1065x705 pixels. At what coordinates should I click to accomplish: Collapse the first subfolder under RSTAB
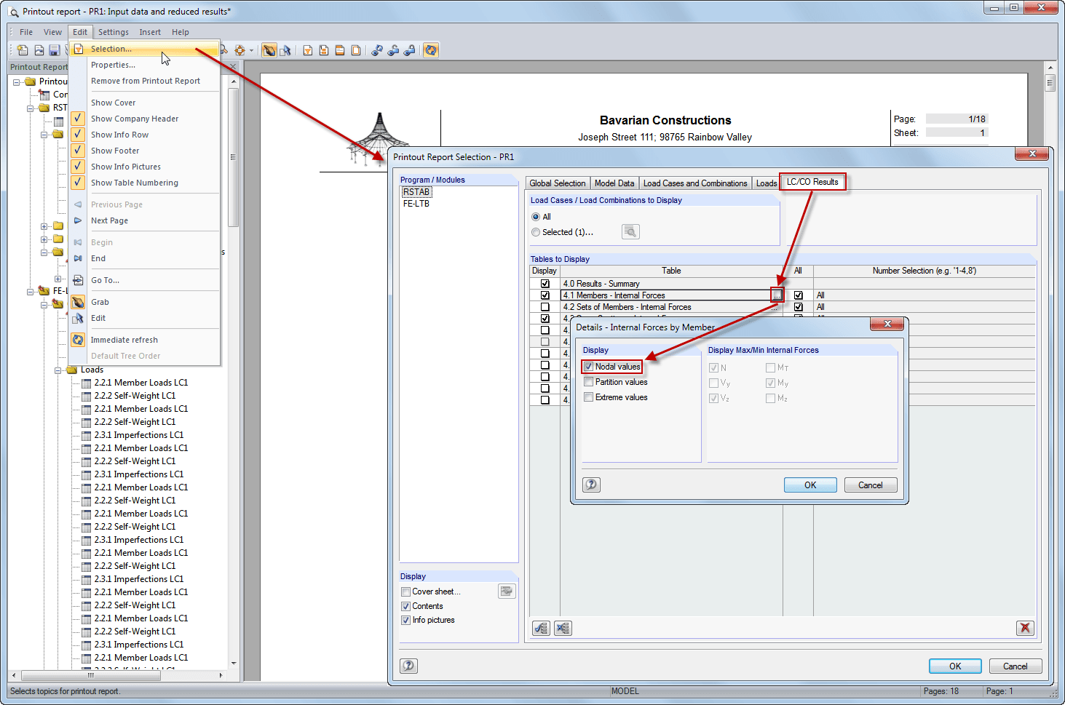44,135
